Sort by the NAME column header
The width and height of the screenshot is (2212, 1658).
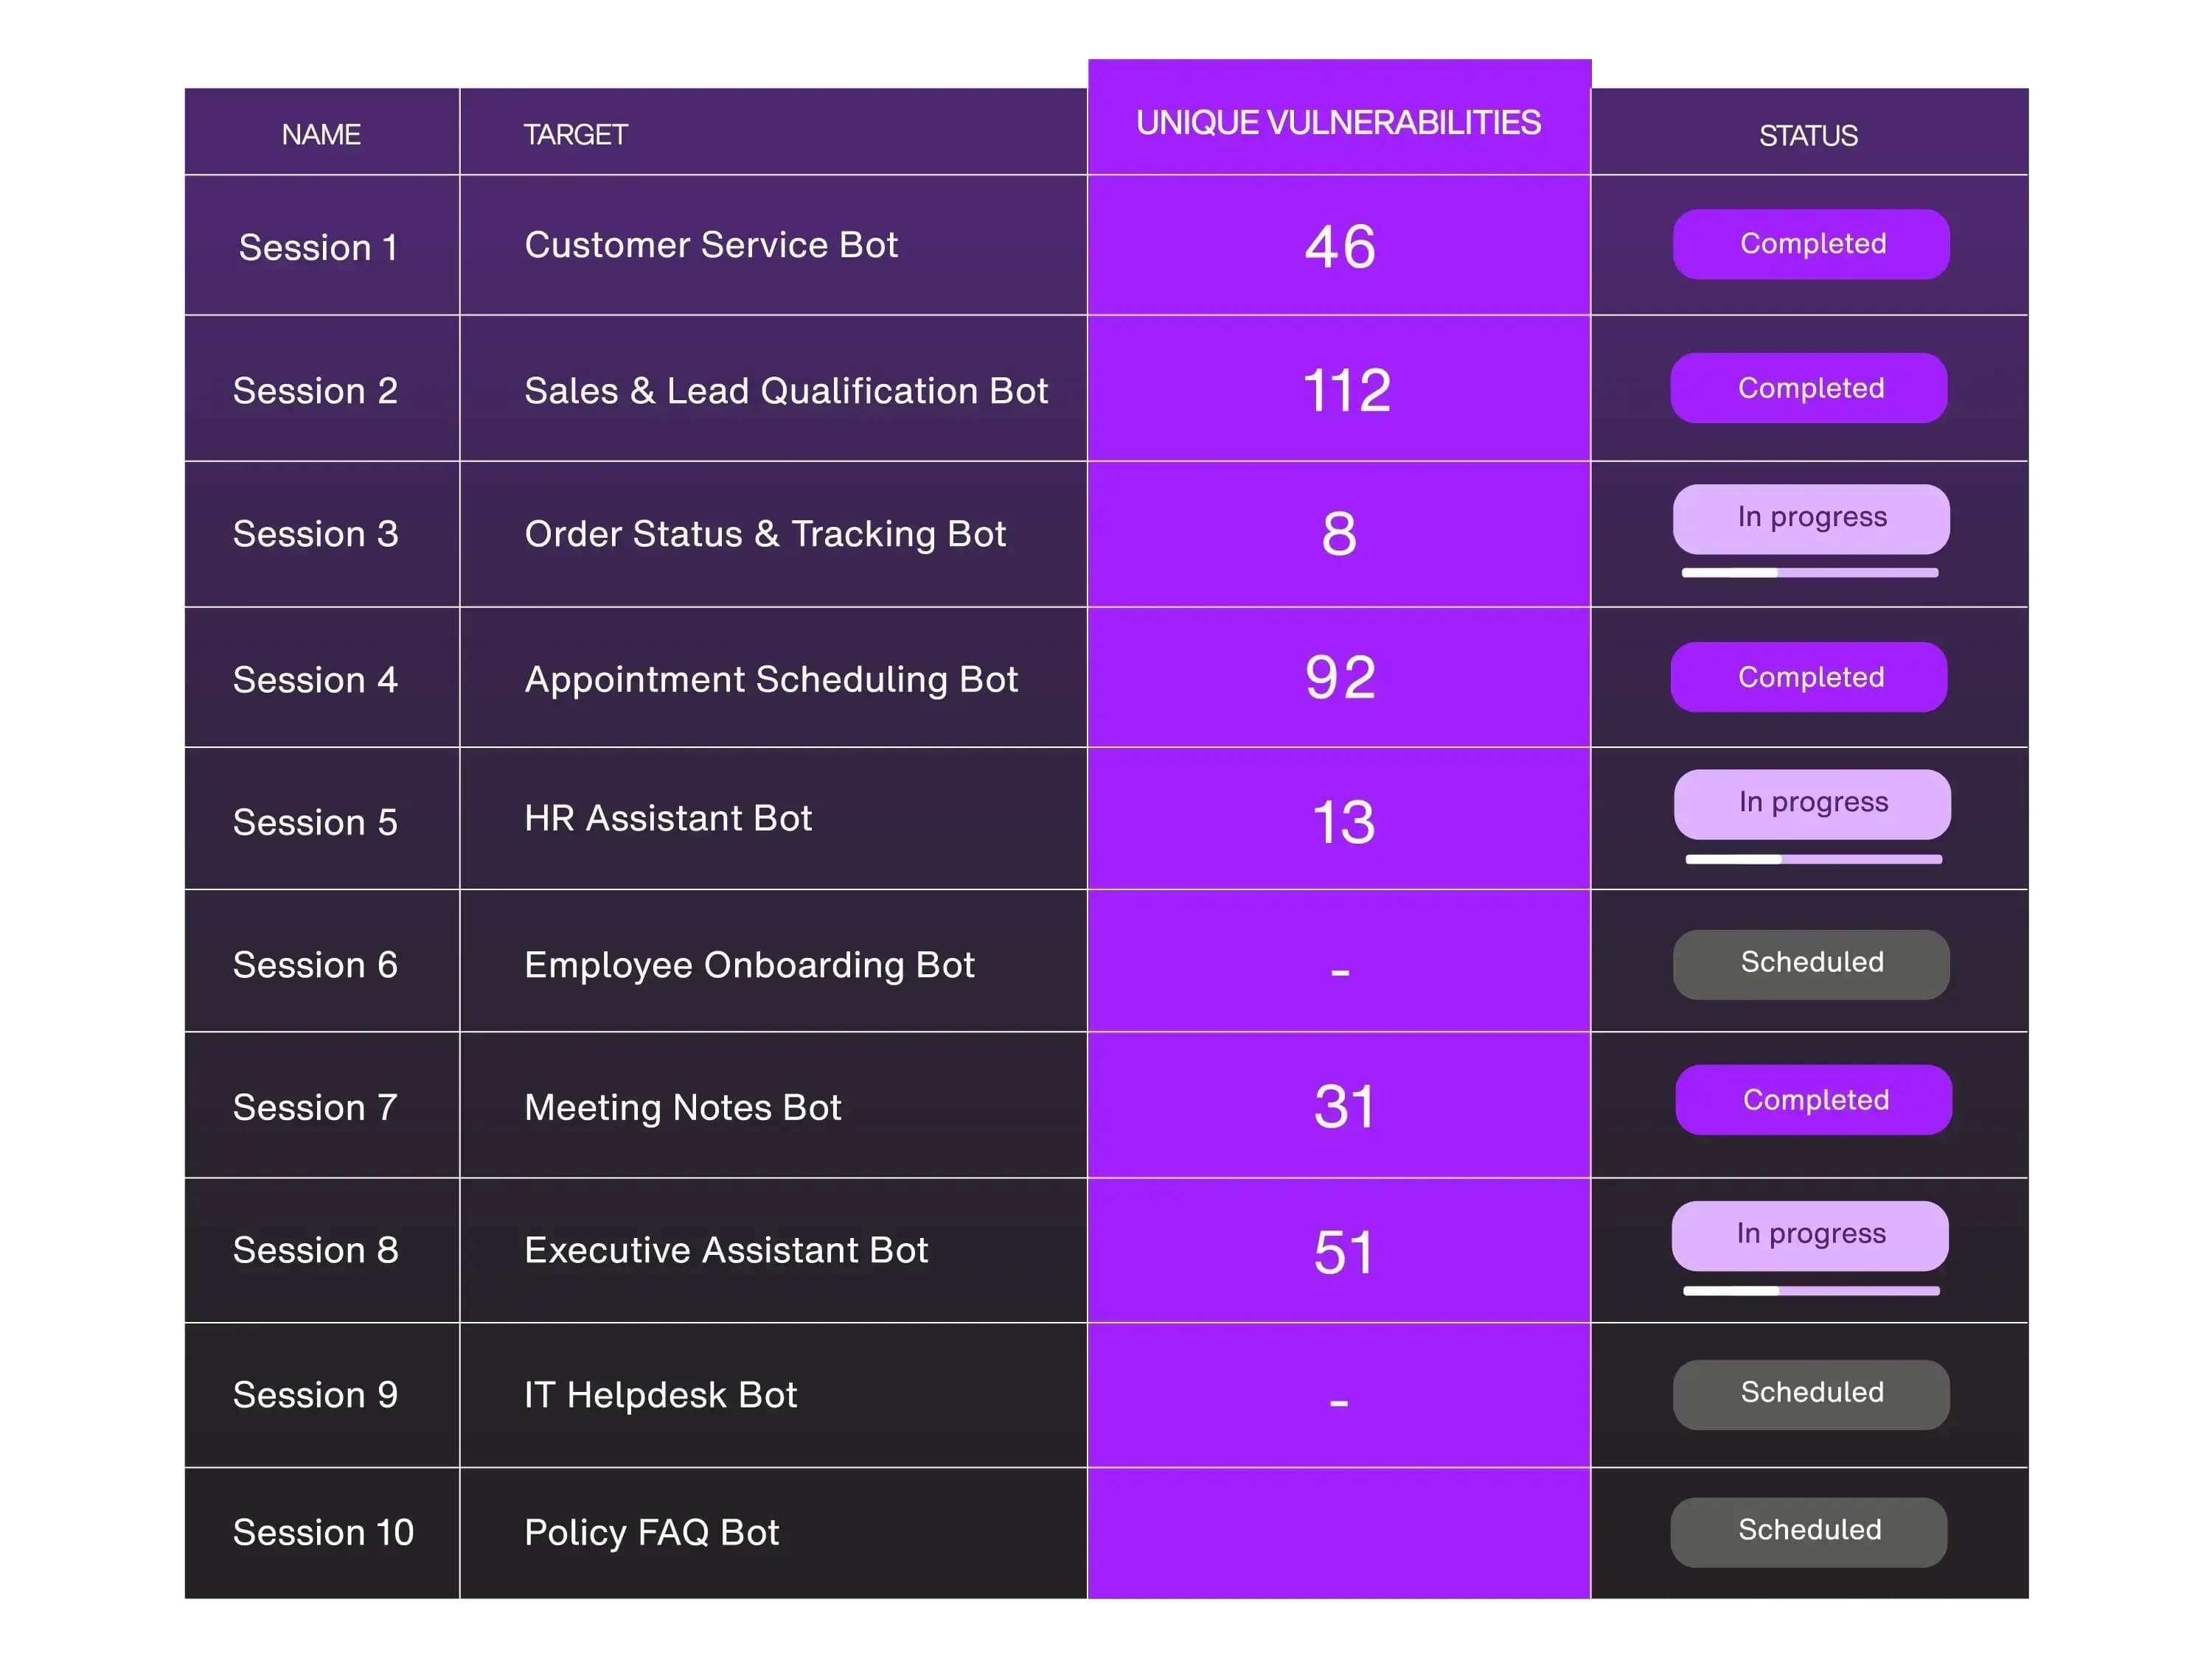(x=320, y=134)
